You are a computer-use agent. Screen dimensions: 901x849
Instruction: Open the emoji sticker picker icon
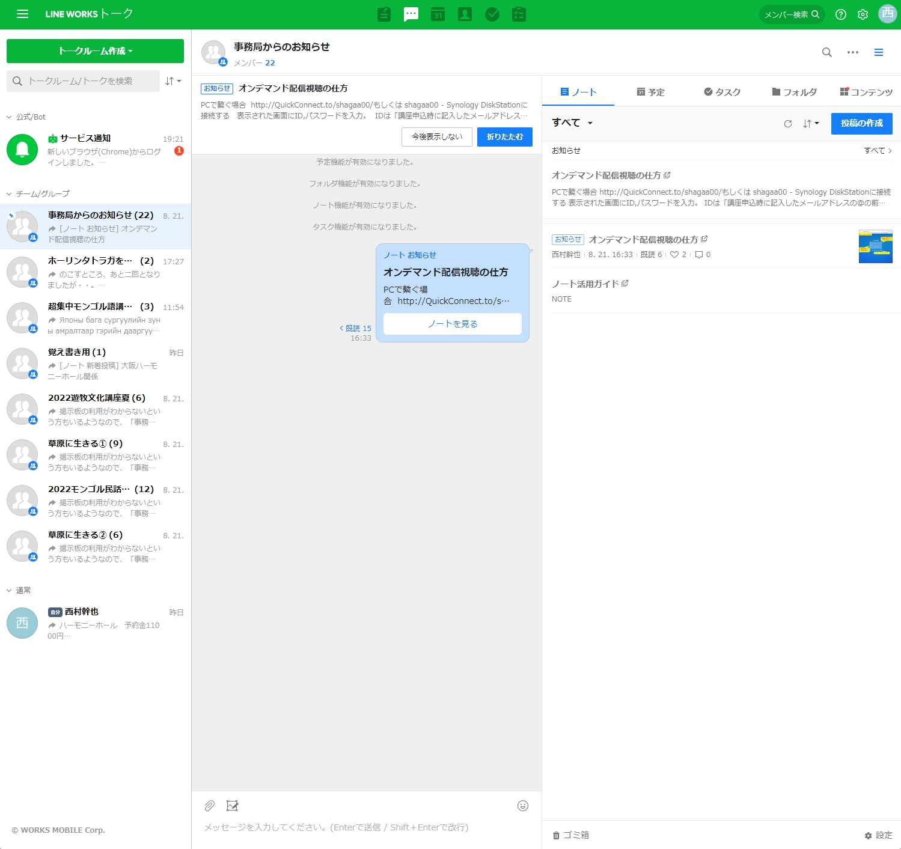(x=523, y=806)
